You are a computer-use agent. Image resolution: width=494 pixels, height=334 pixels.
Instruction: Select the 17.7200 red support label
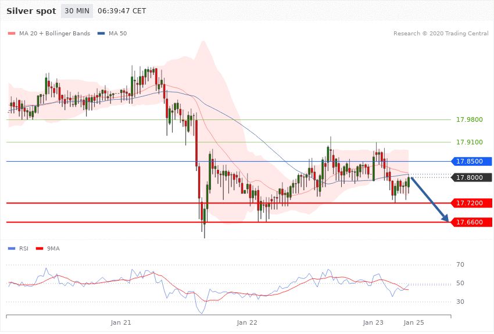click(471, 203)
